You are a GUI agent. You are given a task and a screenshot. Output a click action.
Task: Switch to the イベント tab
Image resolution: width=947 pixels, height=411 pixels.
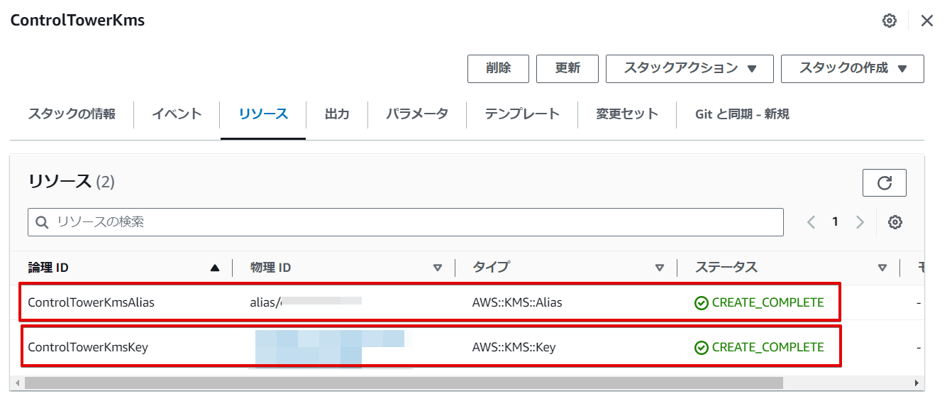(x=176, y=113)
